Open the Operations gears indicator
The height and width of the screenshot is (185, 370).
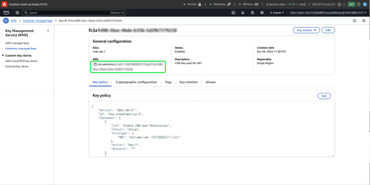coord(228,4)
